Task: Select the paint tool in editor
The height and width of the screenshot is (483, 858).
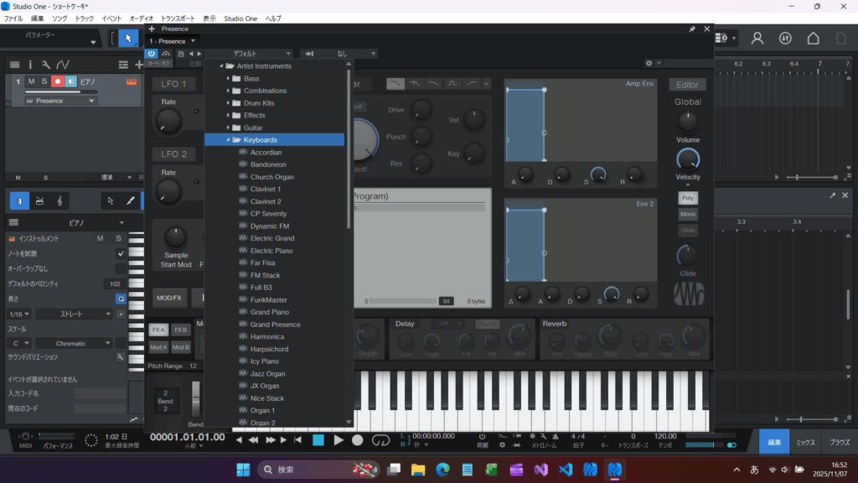Action: click(x=130, y=200)
